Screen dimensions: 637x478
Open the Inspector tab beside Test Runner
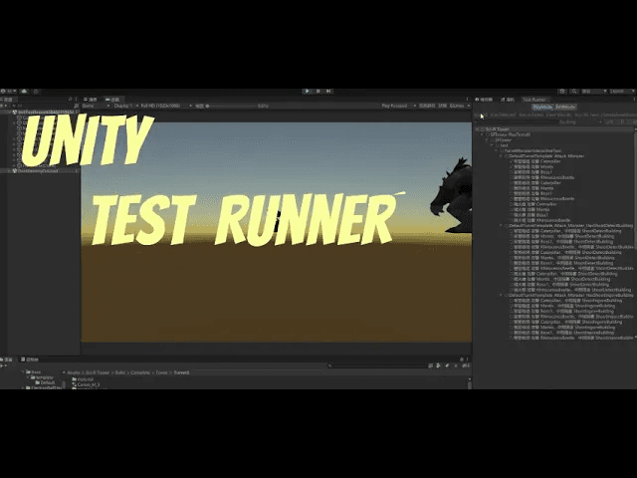point(485,100)
